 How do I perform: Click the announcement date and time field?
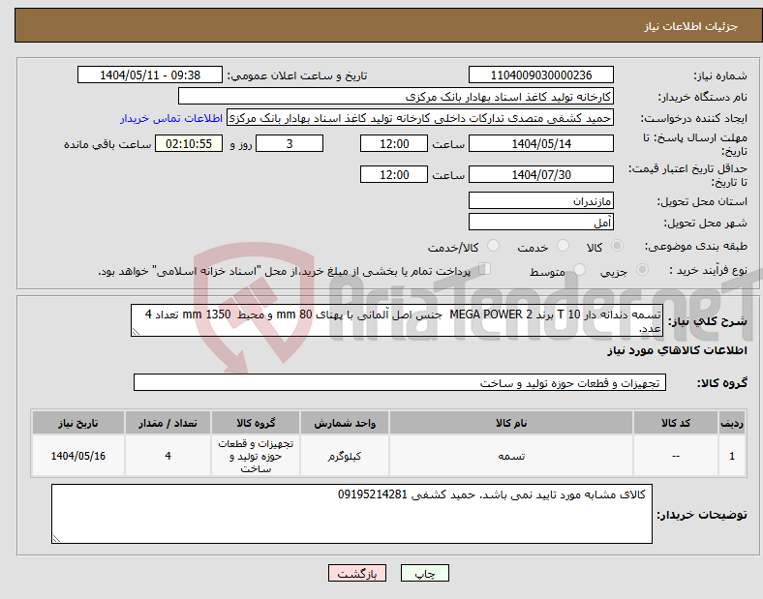click(150, 75)
